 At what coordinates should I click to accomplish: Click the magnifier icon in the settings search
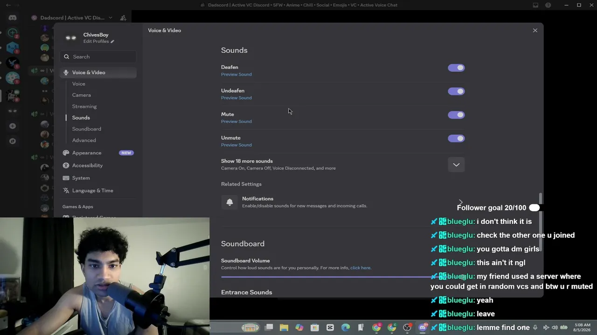coord(67,57)
